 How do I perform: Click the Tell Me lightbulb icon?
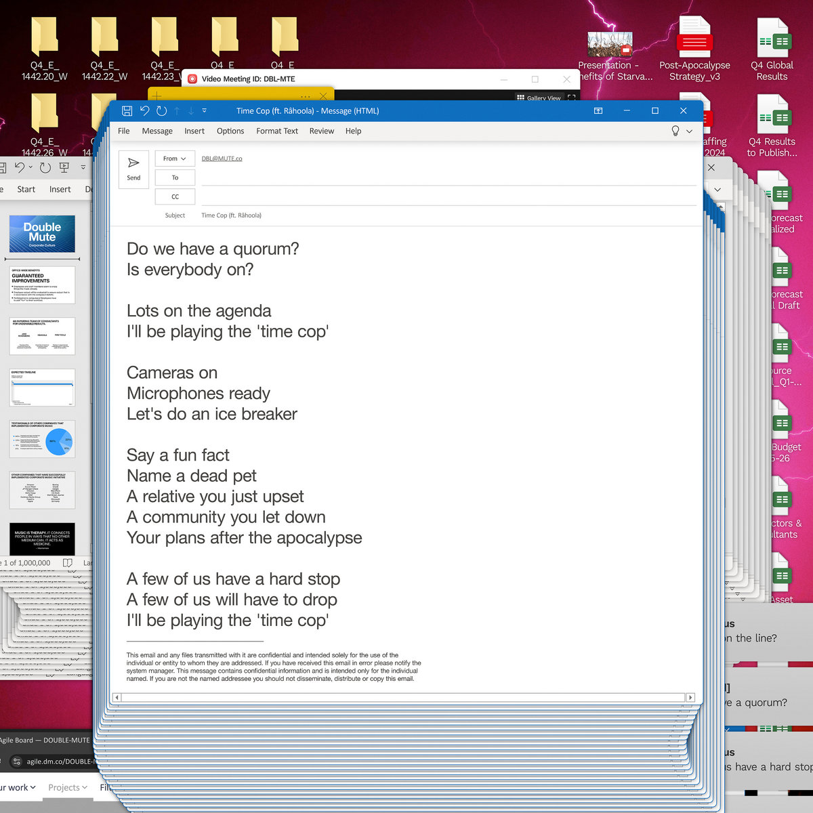[675, 131]
